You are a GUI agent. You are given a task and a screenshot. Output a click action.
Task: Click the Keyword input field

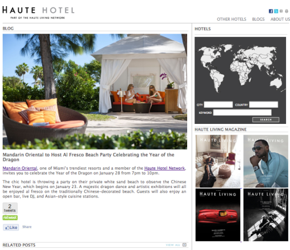pos(242,112)
